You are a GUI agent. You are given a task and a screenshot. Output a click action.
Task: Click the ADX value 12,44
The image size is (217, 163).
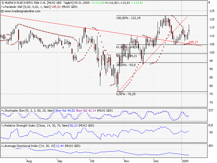pyautogui.click(x=60, y=146)
